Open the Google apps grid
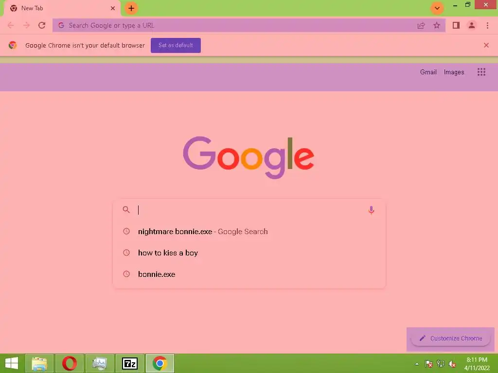Screen dimensions: 498x373 [481, 72]
